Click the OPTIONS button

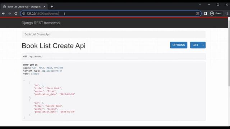179,45
